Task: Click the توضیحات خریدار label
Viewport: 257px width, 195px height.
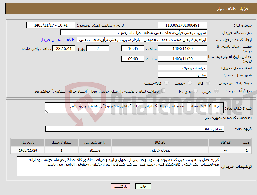Action: pos(236,167)
